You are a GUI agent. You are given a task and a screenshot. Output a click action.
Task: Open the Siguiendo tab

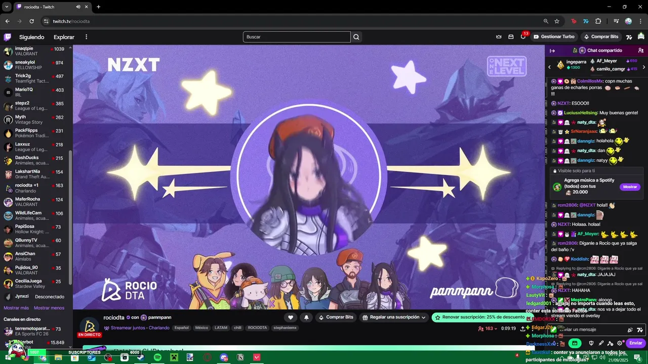(x=31, y=37)
